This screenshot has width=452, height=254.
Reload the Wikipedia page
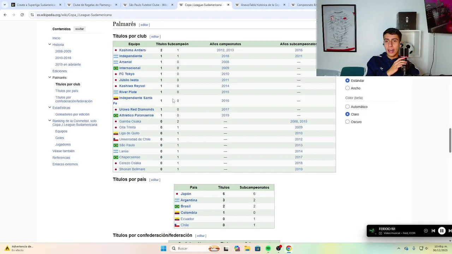[x=22, y=15]
